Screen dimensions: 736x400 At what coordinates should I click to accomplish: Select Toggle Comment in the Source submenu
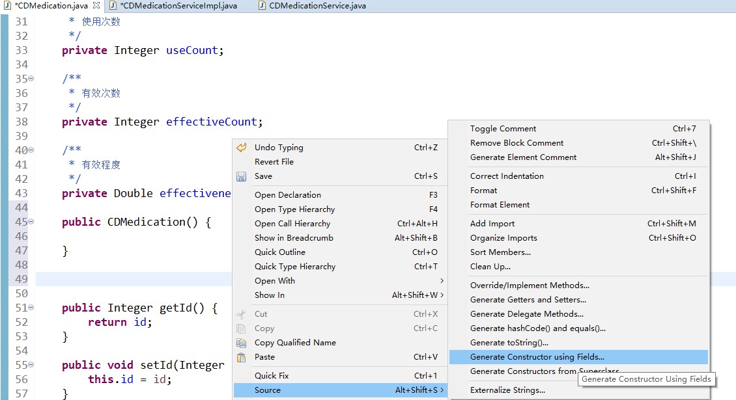[503, 128]
